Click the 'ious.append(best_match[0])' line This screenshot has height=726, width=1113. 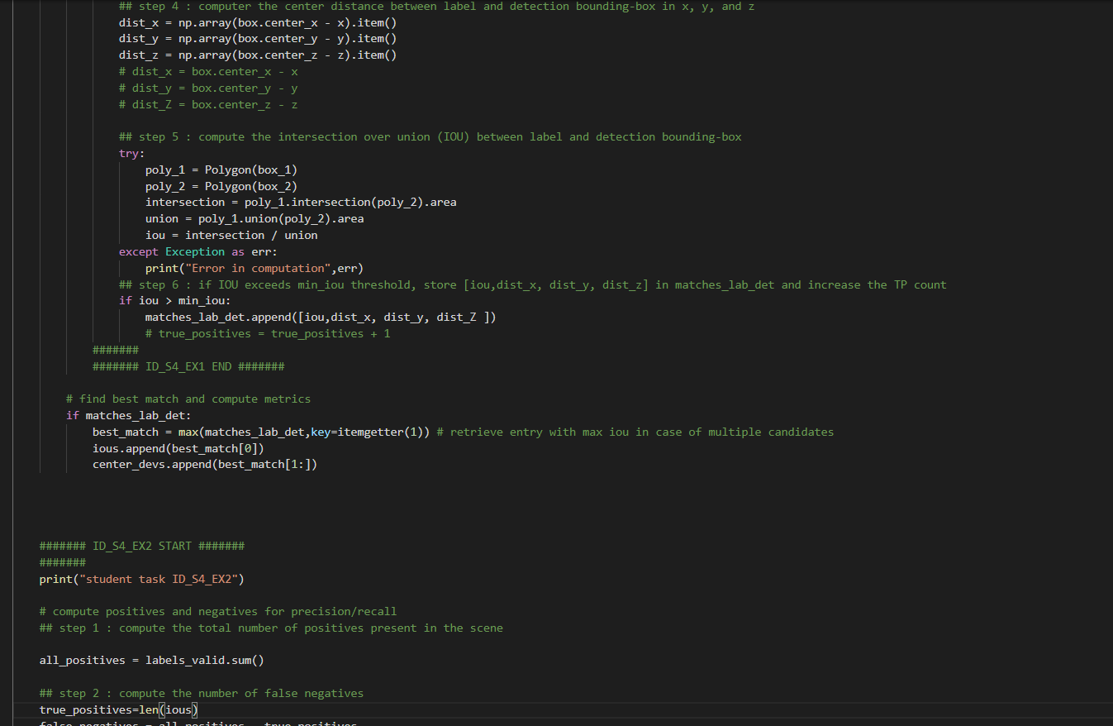tap(178, 449)
